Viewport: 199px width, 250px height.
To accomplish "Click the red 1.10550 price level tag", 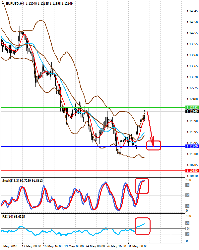I will point(192,170).
